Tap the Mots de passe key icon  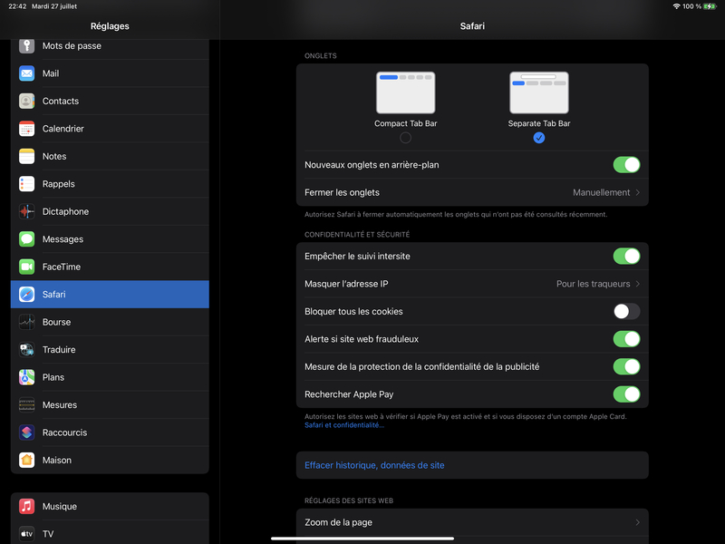(x=27, y=46)
